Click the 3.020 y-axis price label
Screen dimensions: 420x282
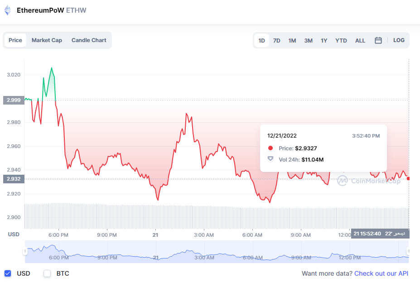click(14, 75)
